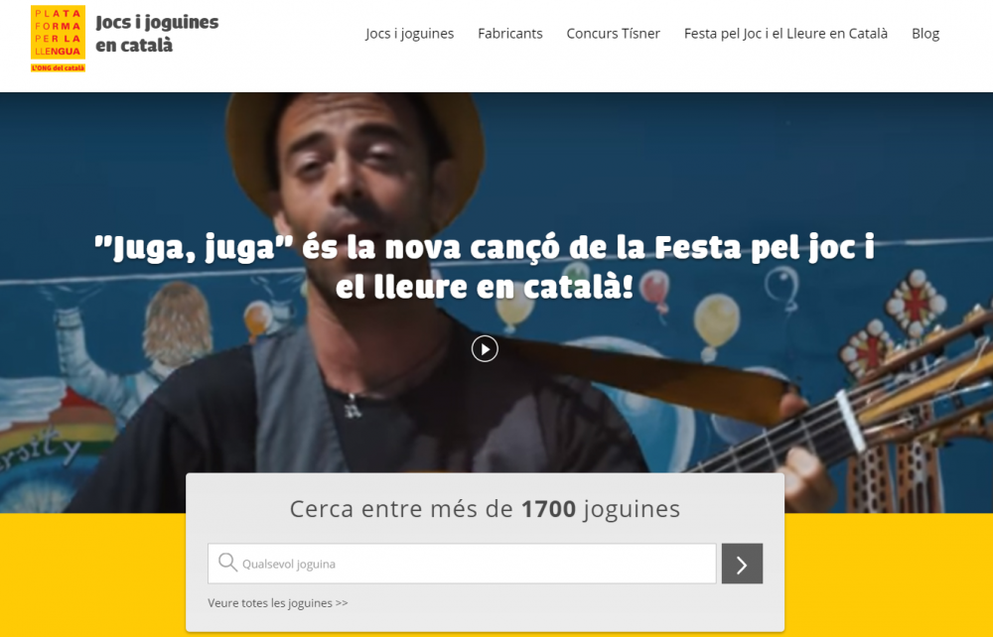Play the "Juga, juga" video
This screenshot has width=993, height=637.
click(485, 348)
